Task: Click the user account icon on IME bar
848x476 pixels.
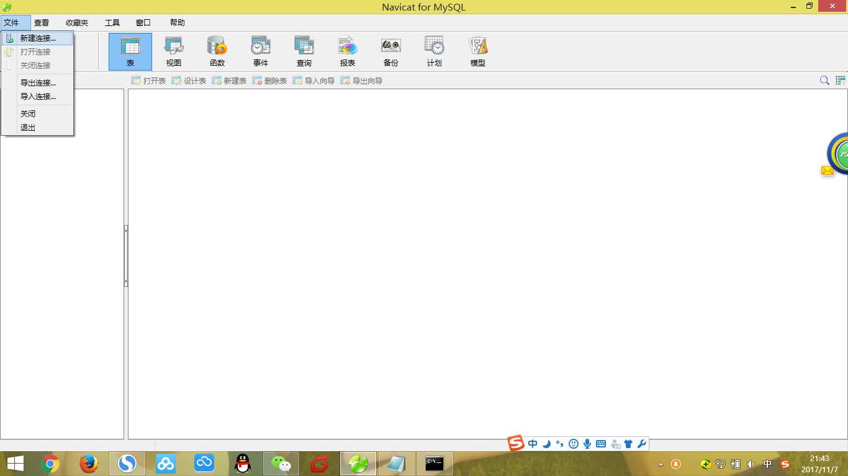Action: click(x=615, y=444)
